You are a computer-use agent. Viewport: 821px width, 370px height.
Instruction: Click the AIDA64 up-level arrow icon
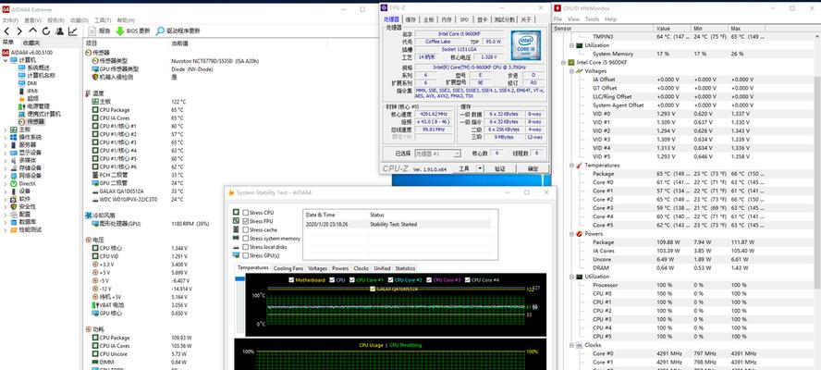click(x=32, y=31)
